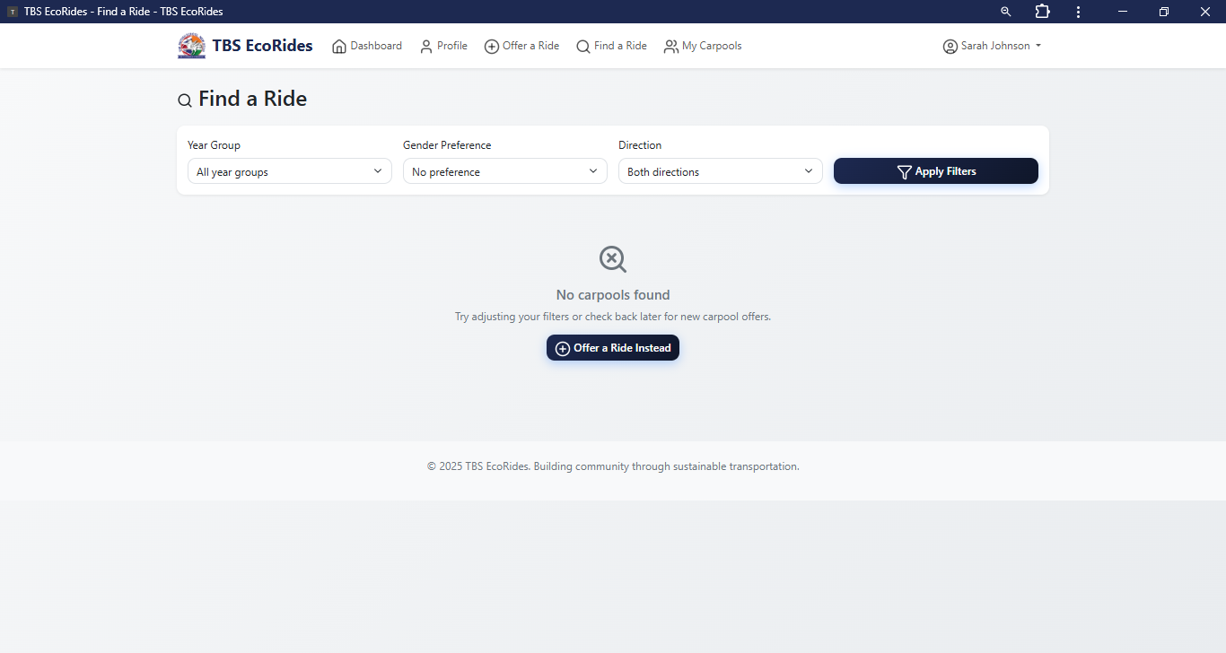Open the Year Group dropdown
Image resolution: width=1226 pixels, height=653 pixels.
(x=289, y=171)
